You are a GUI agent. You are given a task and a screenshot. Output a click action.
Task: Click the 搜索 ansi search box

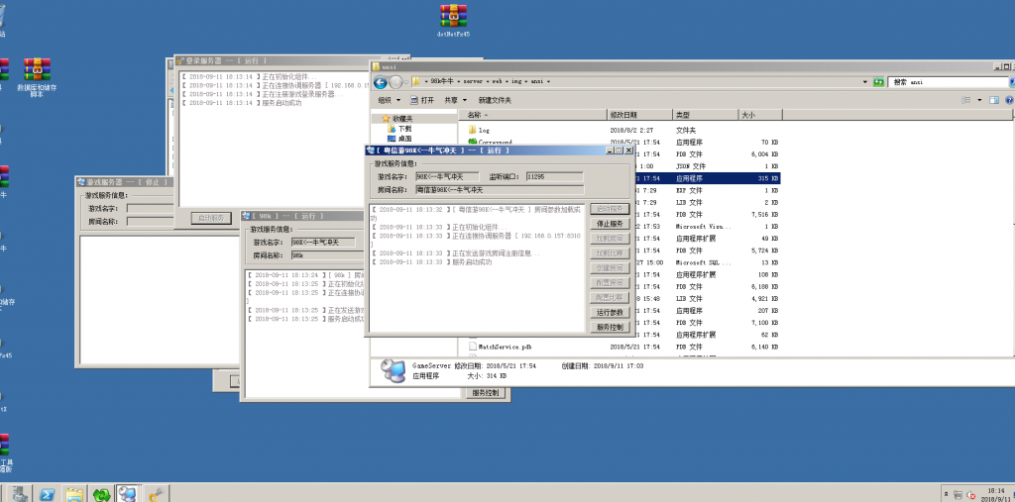click(949, 82)
